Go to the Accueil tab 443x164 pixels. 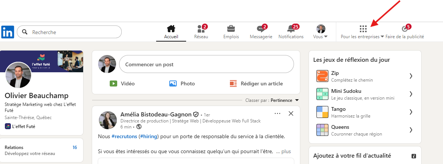pyautogui.click(x=171, y=32)
